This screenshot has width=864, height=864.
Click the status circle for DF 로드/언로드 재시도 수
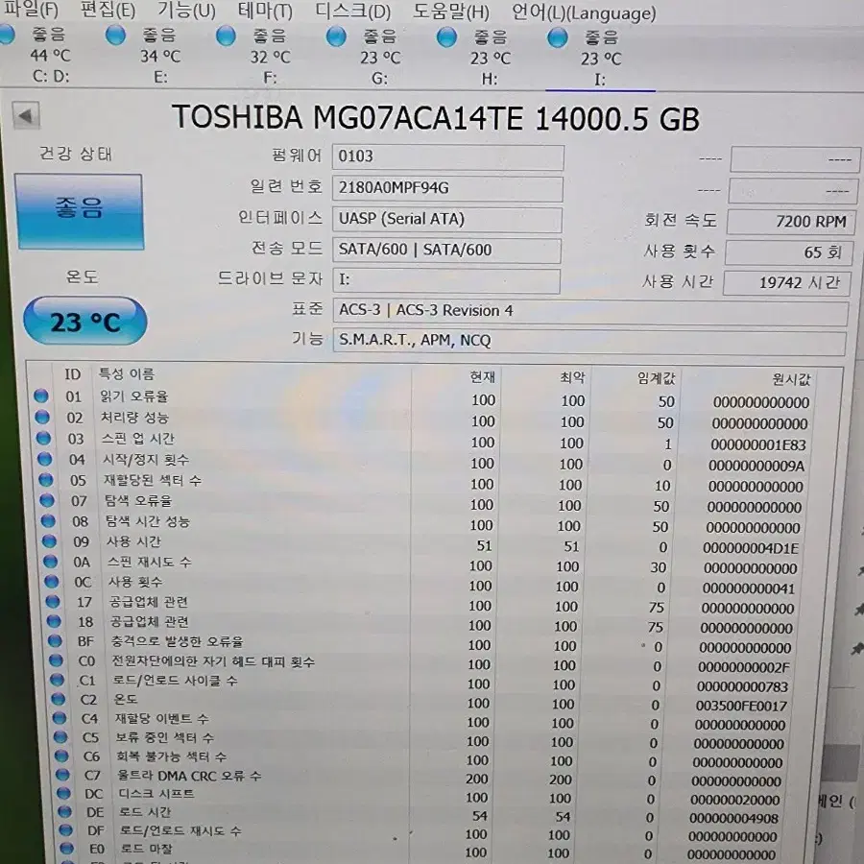pyautogui.click(x=65, y=829)
